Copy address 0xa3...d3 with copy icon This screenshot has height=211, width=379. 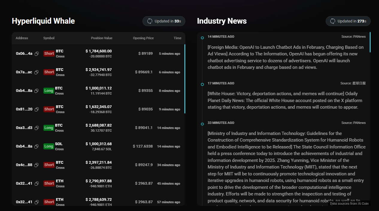pyautogui.click(x=37, y=128)
